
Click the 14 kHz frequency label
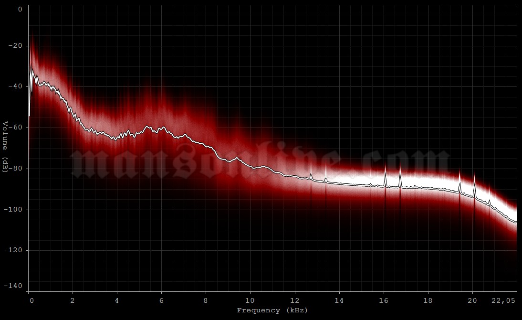[338, 300]
